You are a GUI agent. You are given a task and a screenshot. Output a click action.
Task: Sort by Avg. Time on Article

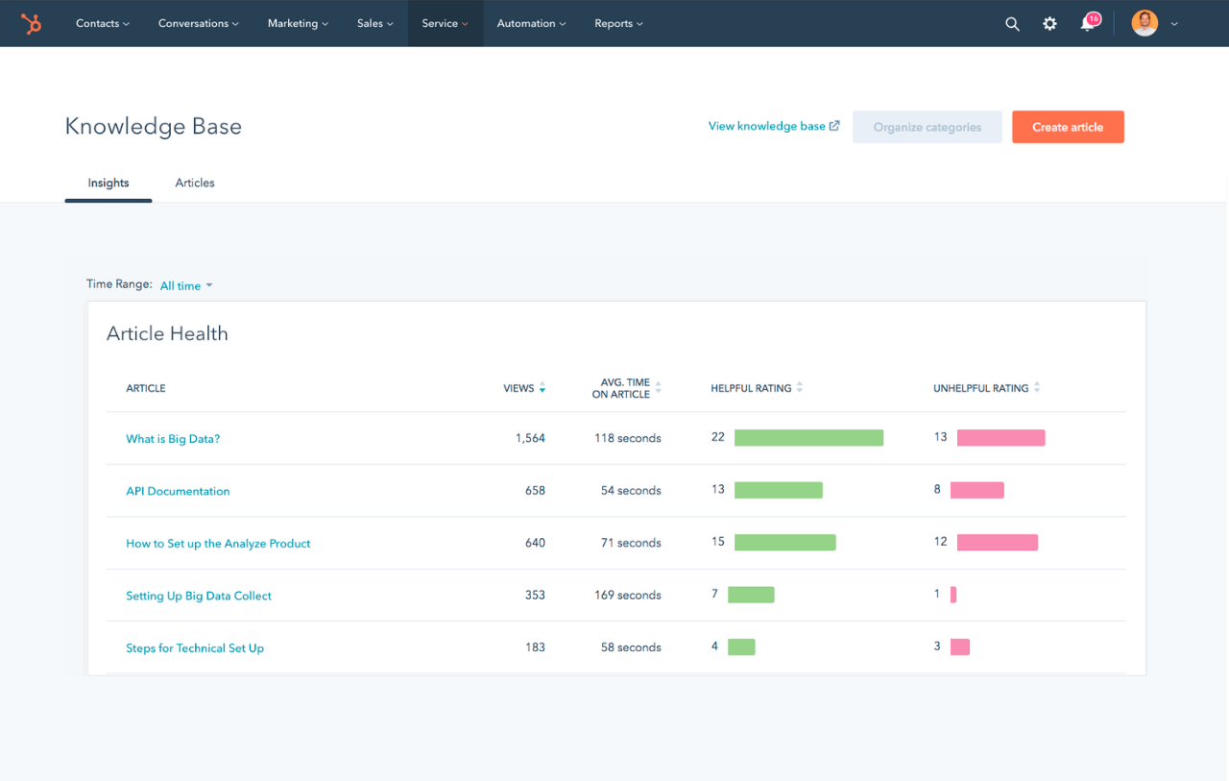(658, 387)
